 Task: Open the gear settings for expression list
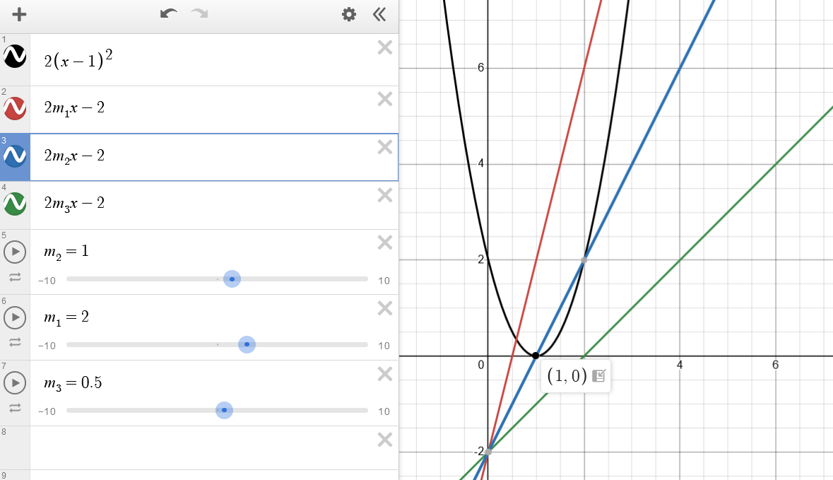[x=349, y=14]
